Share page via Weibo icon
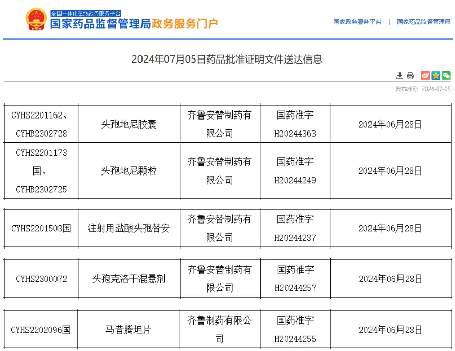The height and width of the screenshot is (351, 455). coord(425,76)
